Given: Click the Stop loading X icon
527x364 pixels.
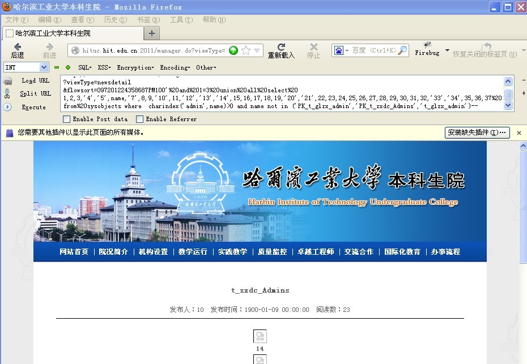Looking at the screenshot, I should point(313,46).
